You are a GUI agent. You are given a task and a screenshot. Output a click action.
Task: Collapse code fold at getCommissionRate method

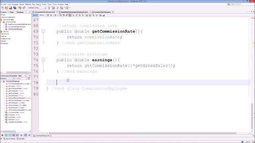coord(43,31)
